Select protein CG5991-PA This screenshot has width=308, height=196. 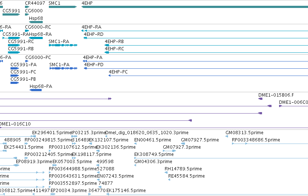(14, 68)
